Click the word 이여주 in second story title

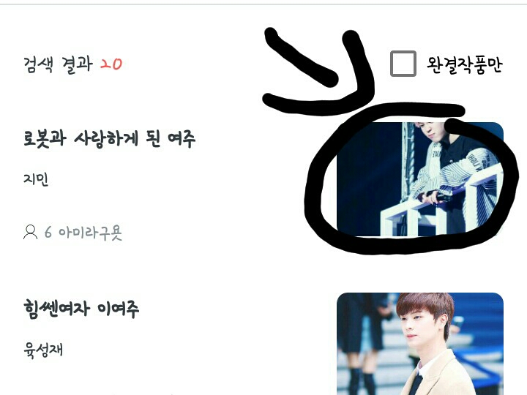[x=118, y=309]
